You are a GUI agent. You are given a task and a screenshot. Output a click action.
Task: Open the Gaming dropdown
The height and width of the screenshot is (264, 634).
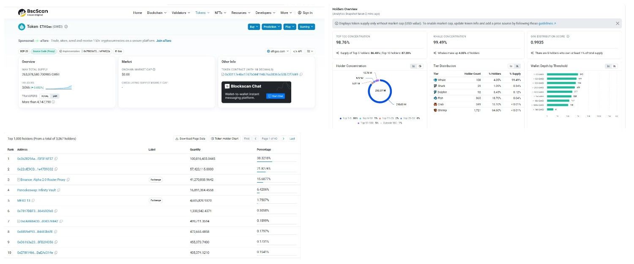(x=306, y=27)
